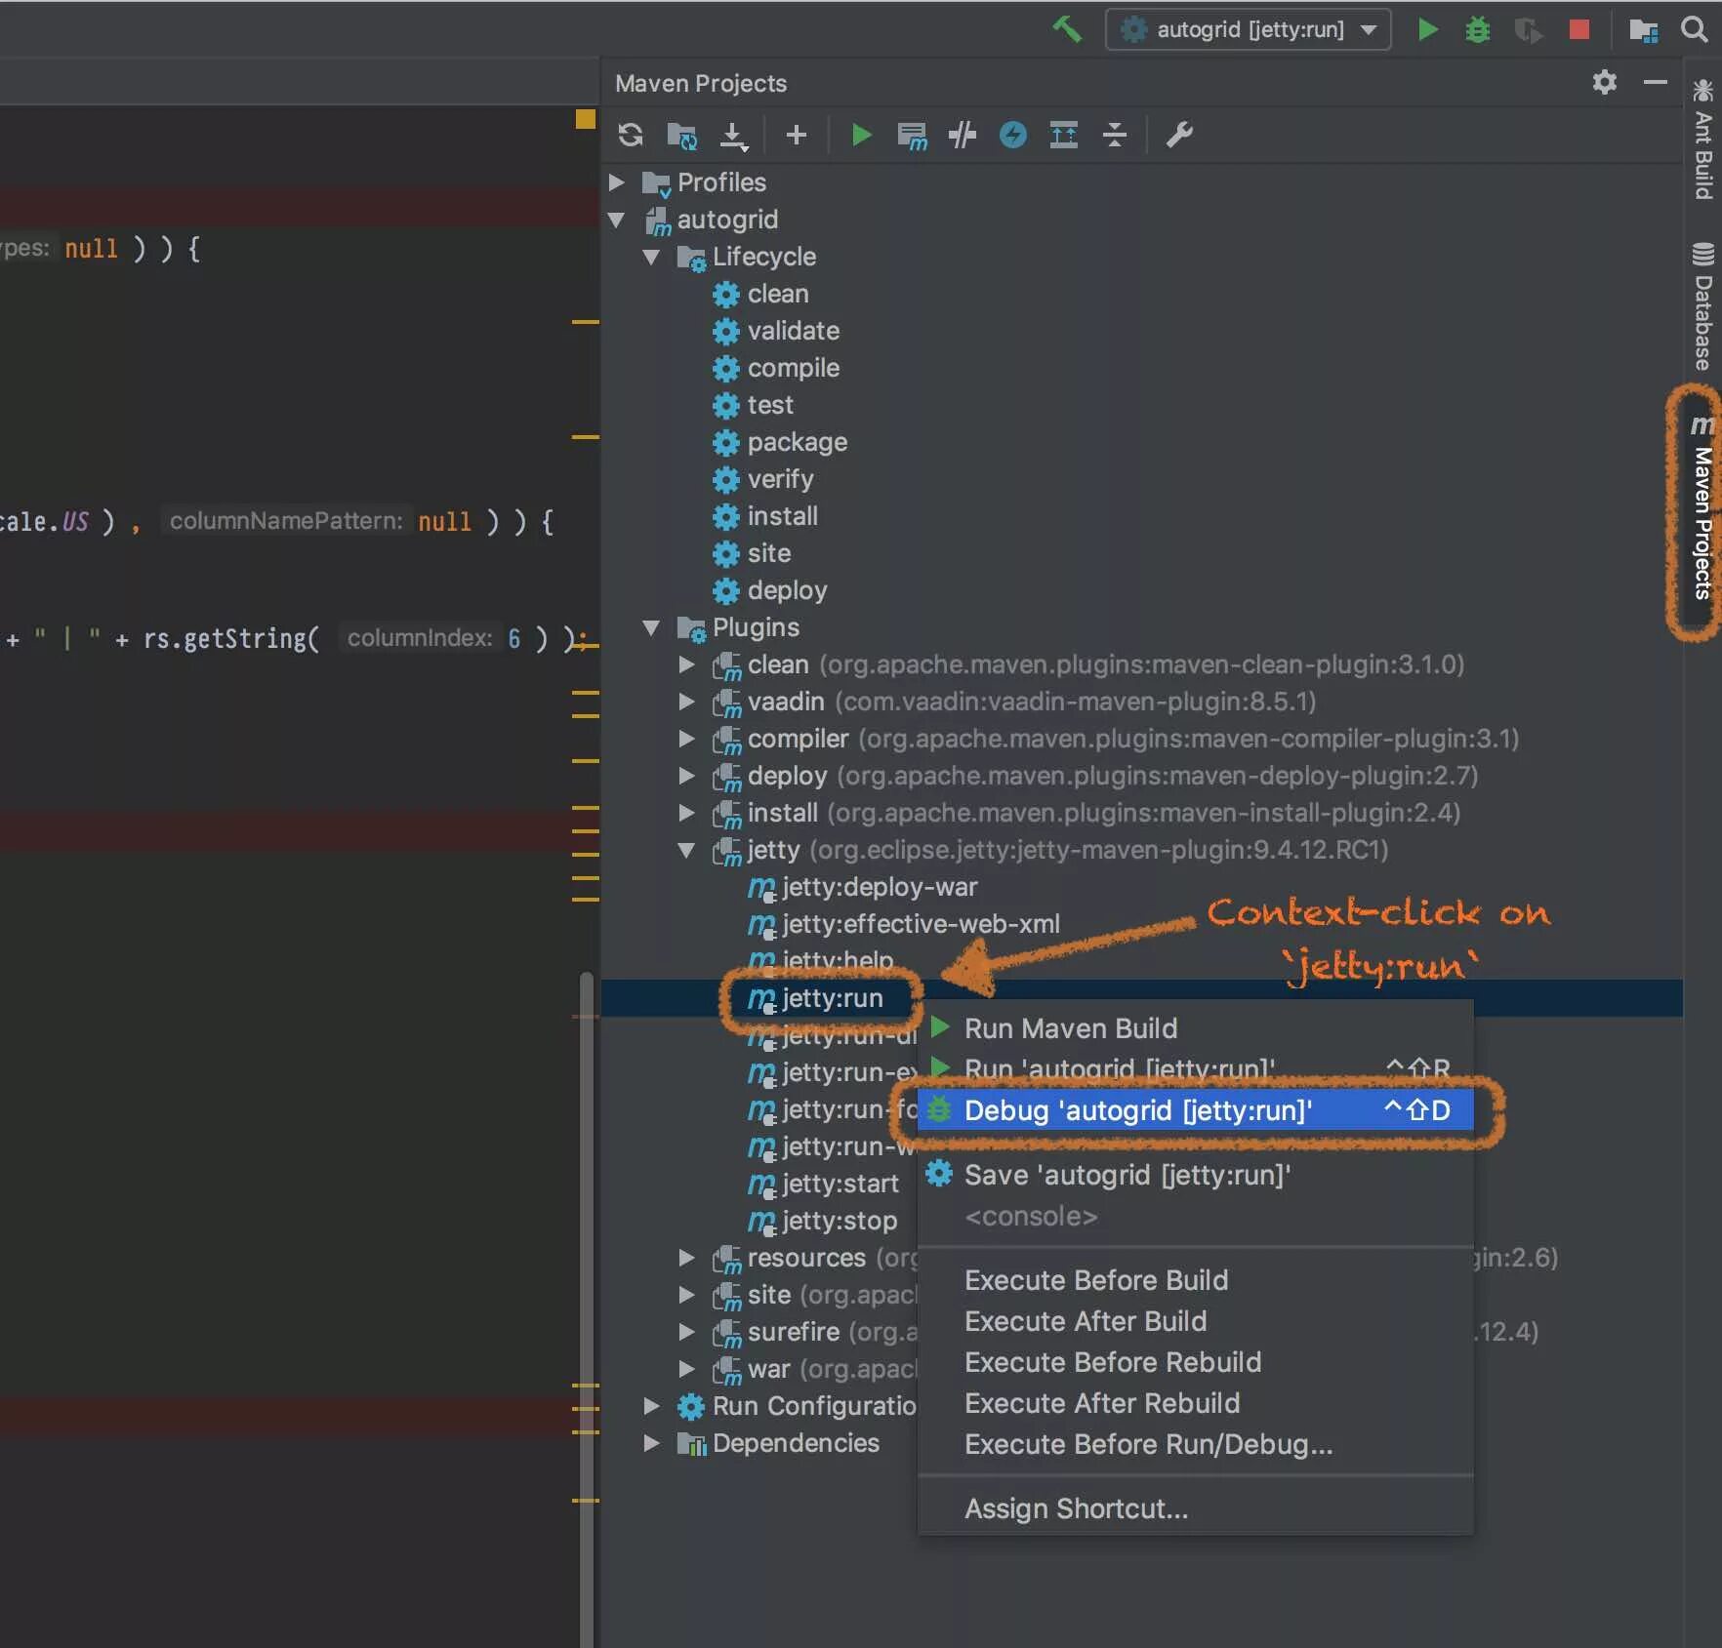Expand the clean plugin node
The image size is (1722, 1648).
pos(687,664)
